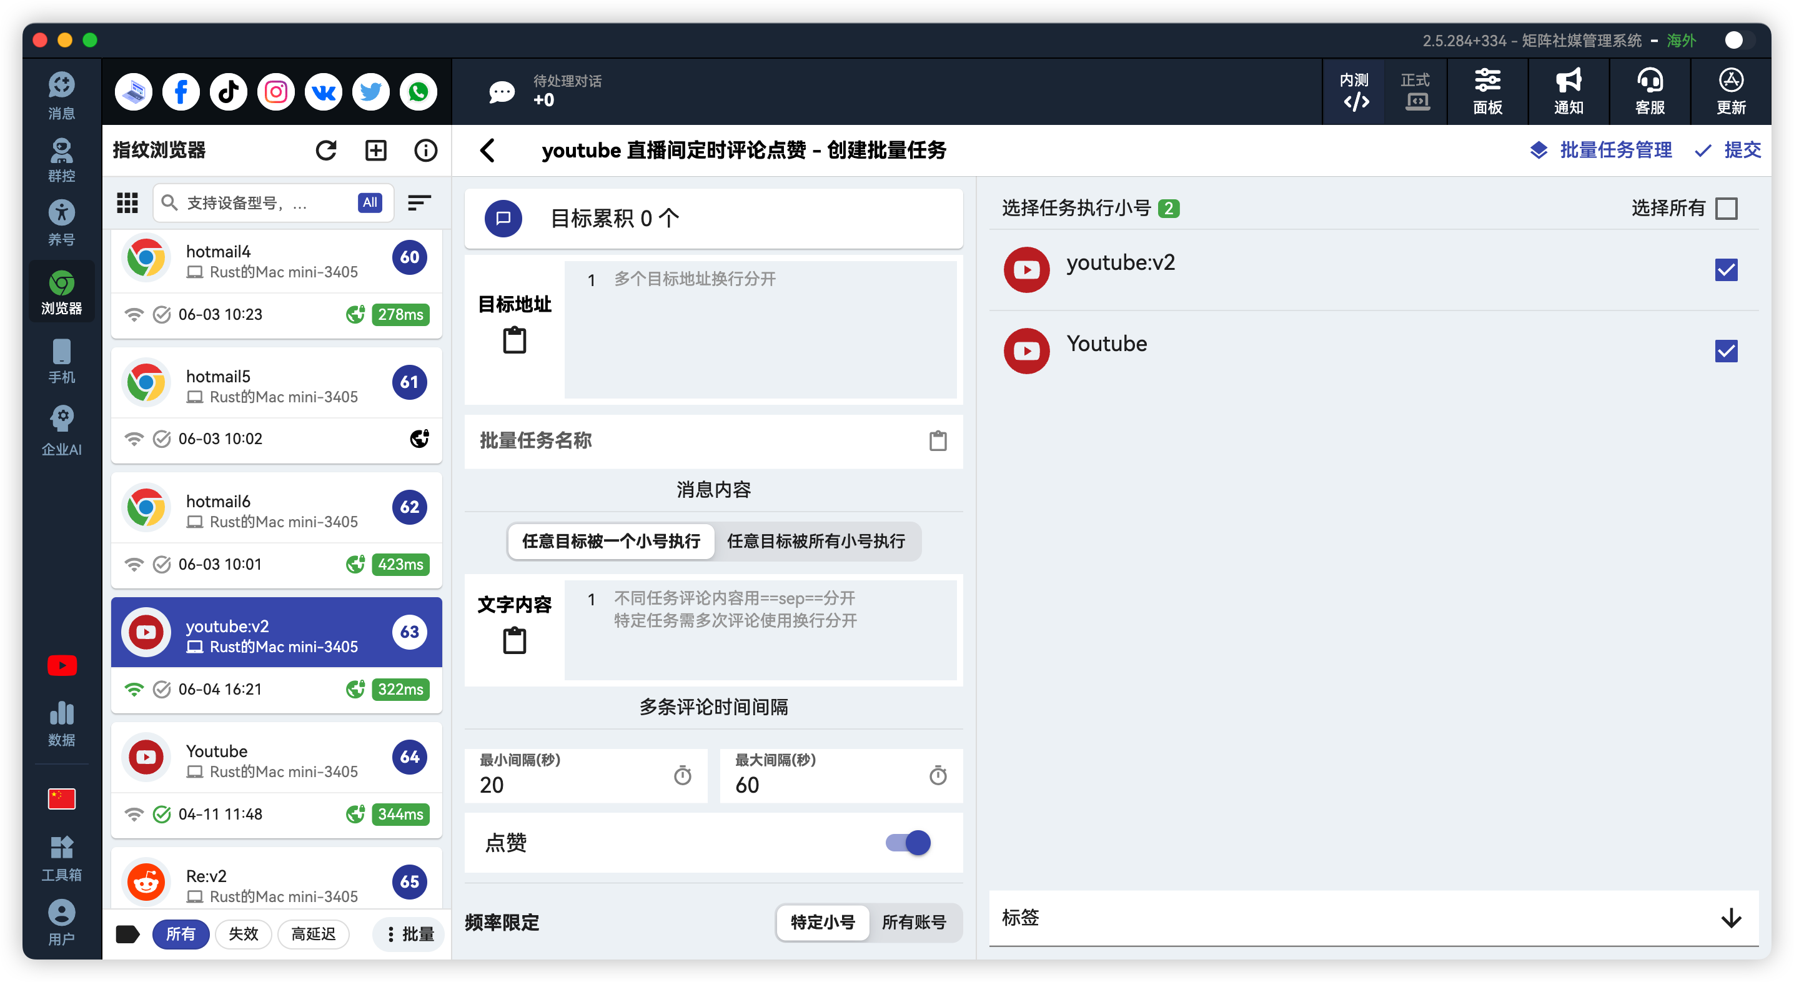Open Data section in sidebar

click(61, 723)
